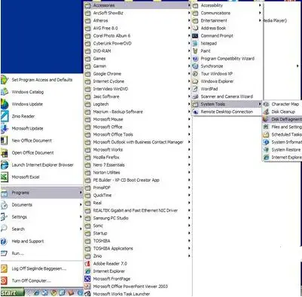Click the Open Office Document icon
The image size is (302, 297).
coord(5,152)
